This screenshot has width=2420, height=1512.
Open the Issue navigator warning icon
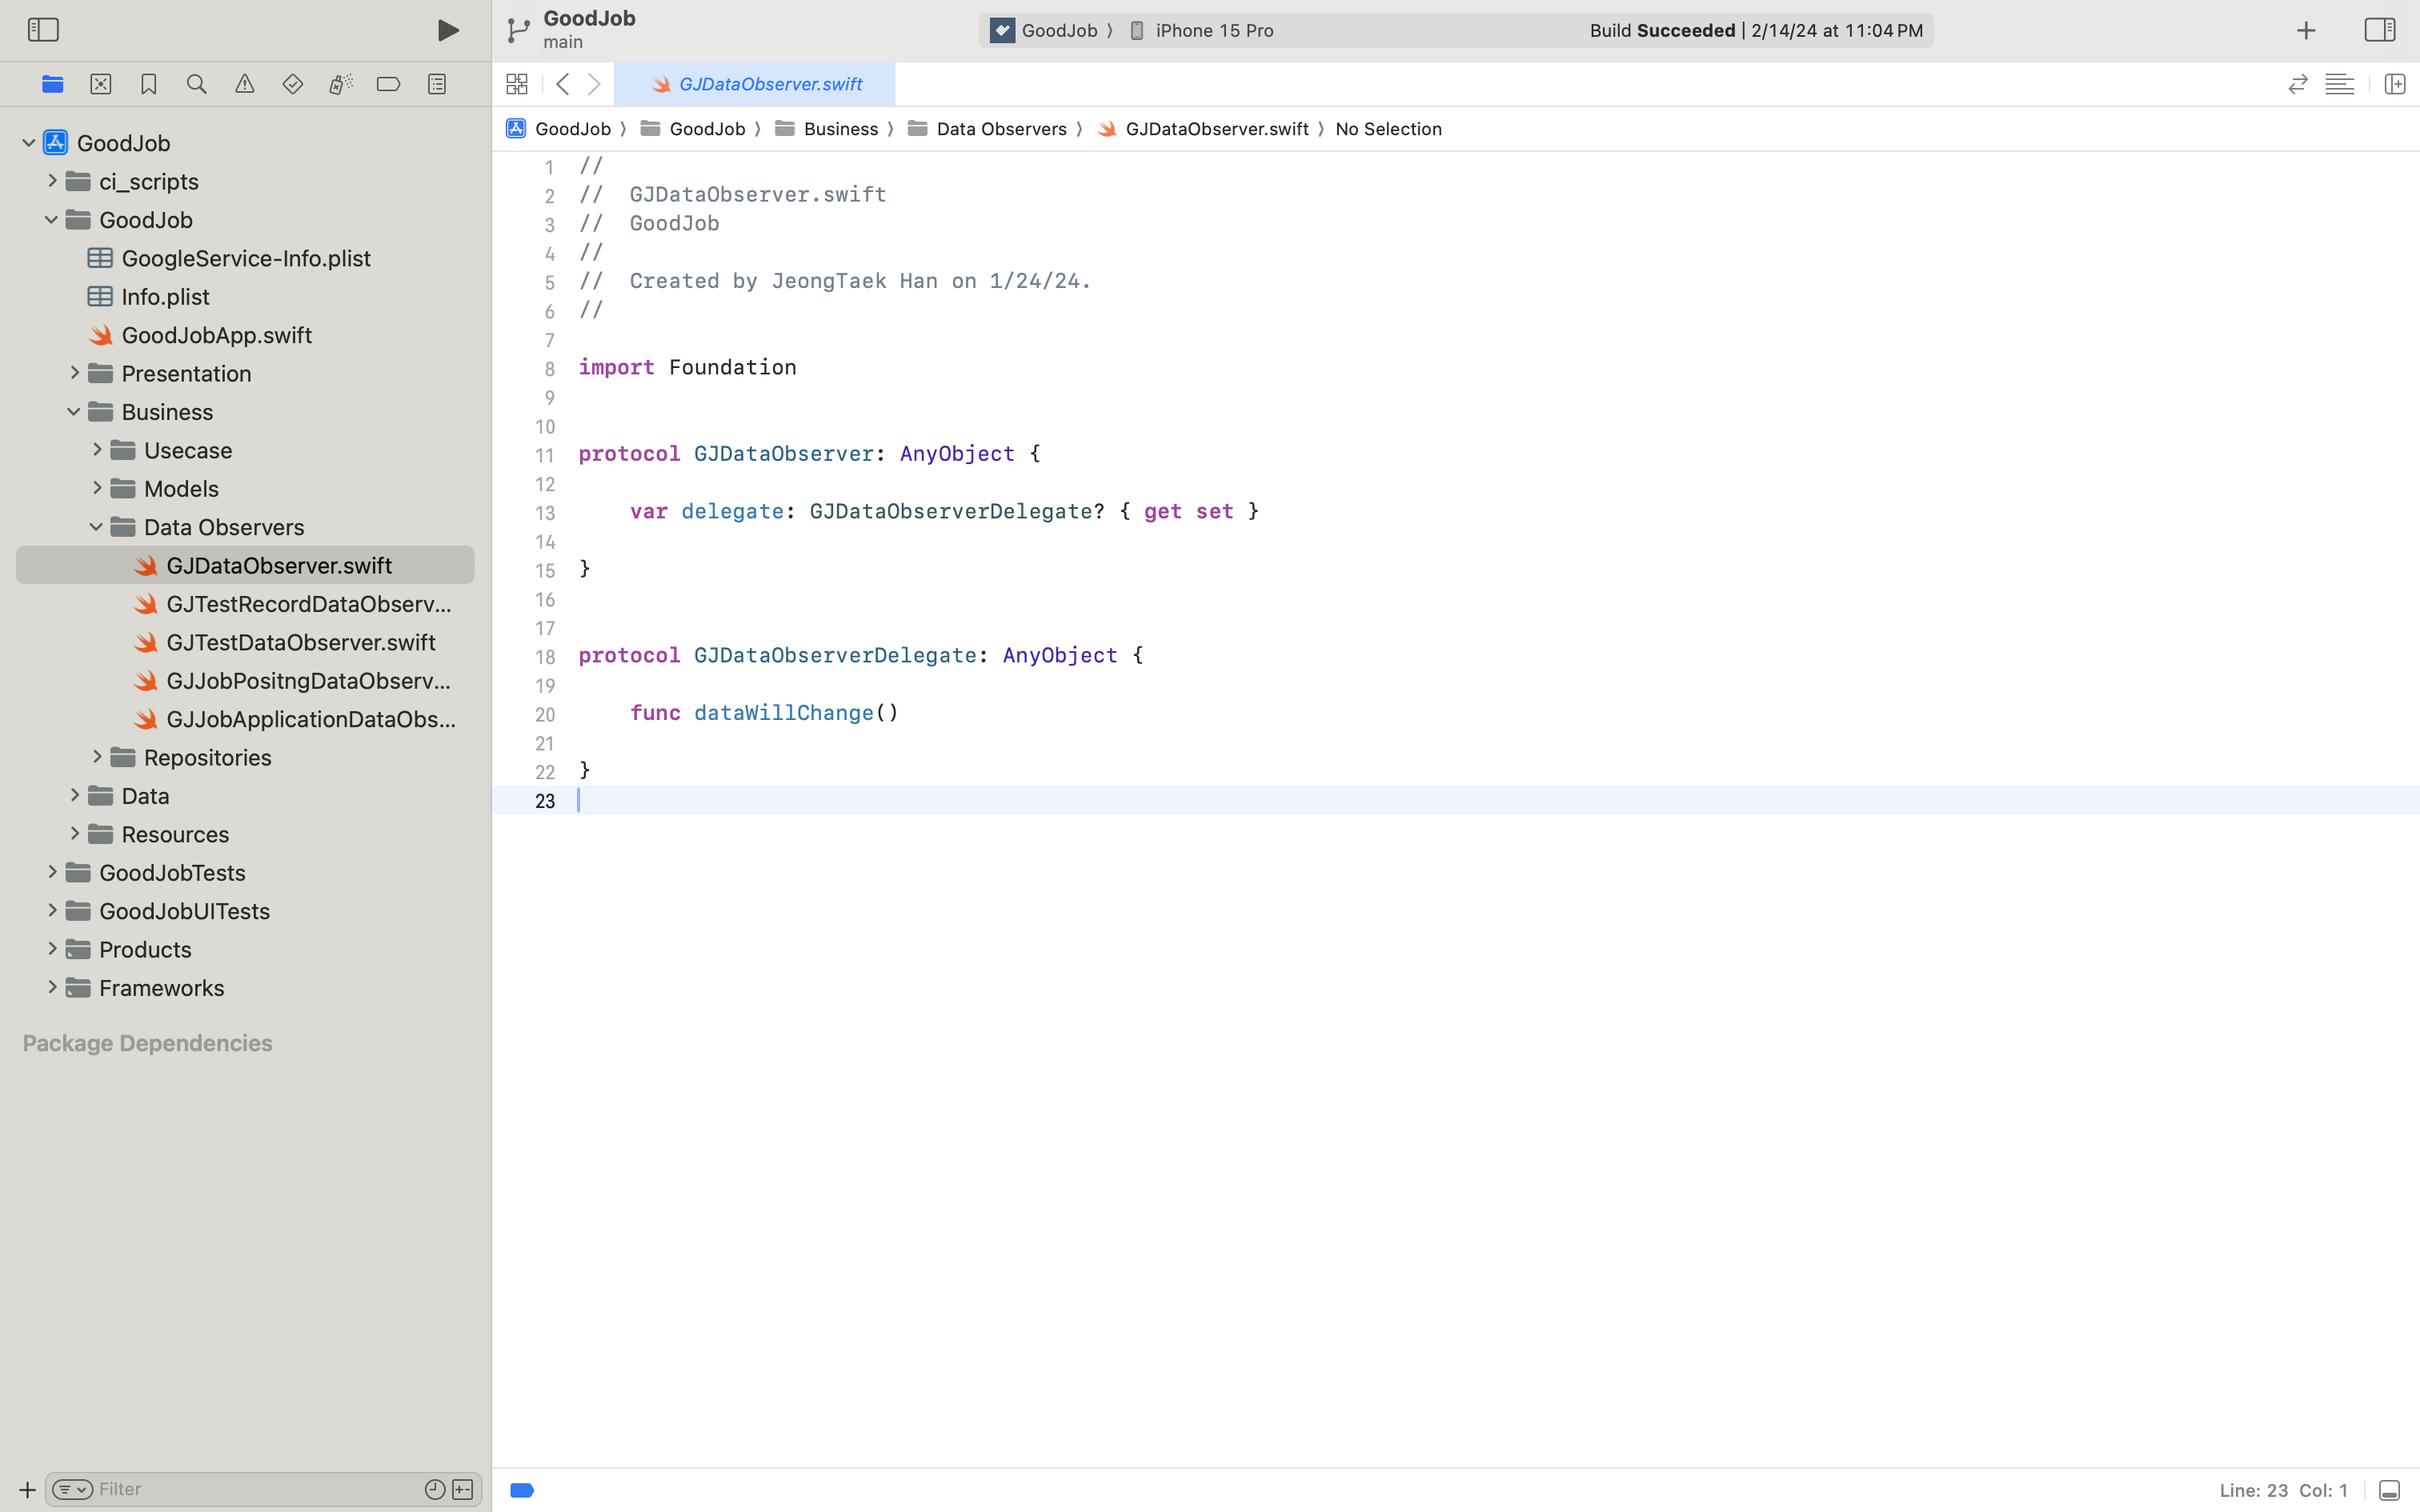click(245, 84)
